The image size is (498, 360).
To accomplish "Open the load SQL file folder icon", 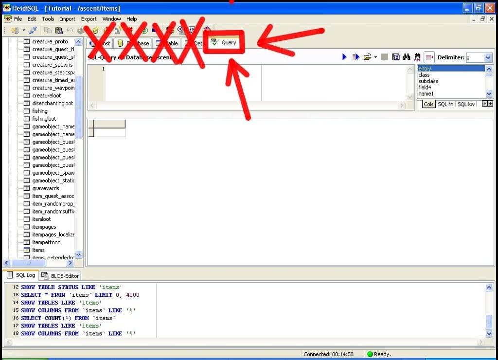I will click(368, 57).
